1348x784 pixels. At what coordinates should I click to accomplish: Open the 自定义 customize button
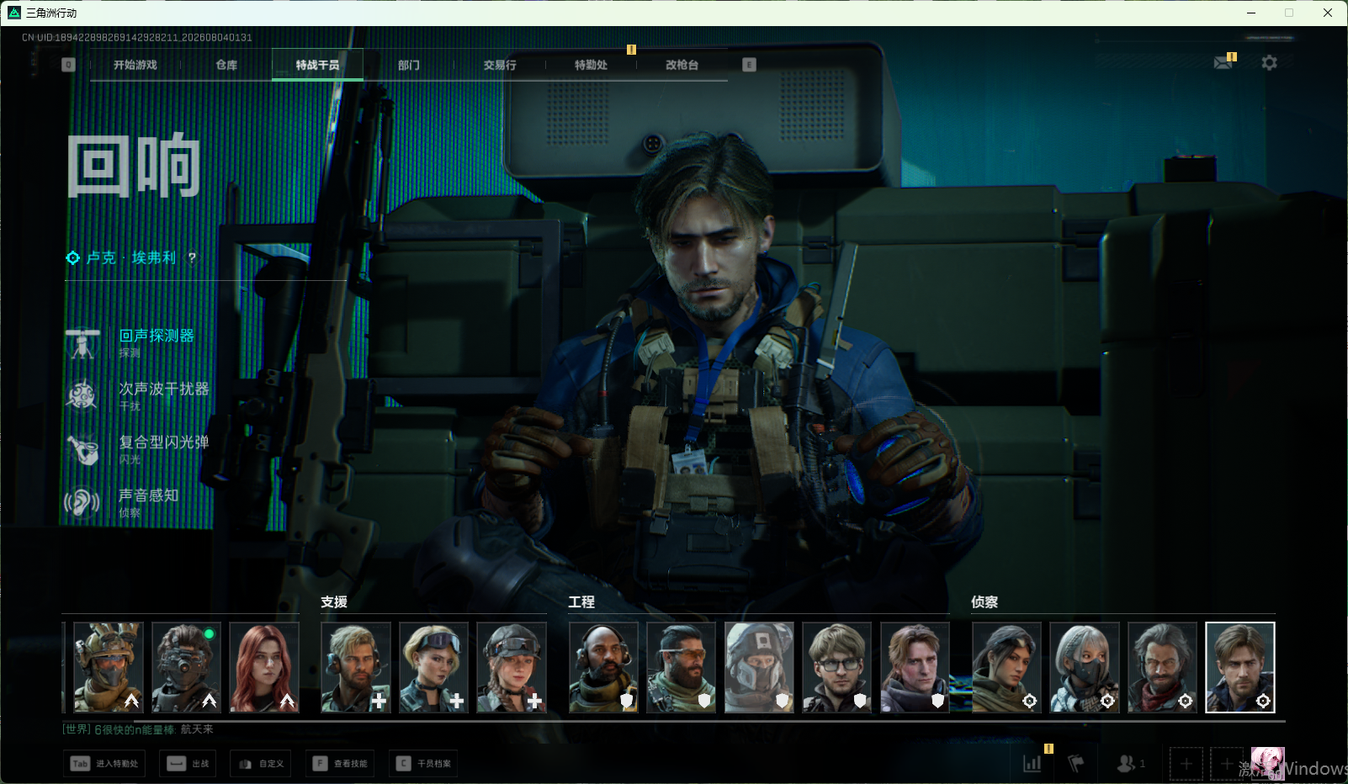point(261,764)
